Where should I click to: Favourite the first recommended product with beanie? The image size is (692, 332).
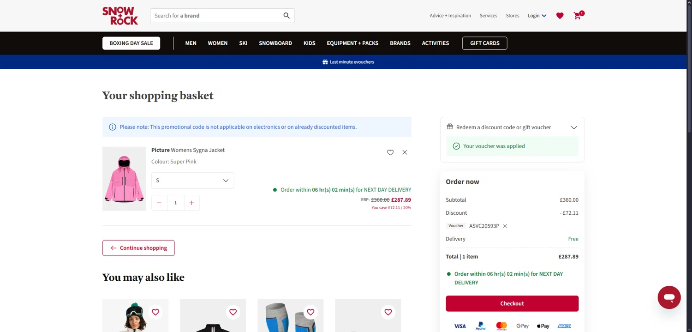click(x=155, y=312)
